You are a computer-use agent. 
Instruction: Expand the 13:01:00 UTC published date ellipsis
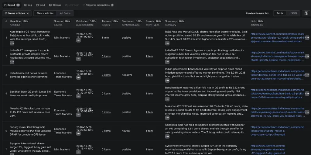click(78, 40)
